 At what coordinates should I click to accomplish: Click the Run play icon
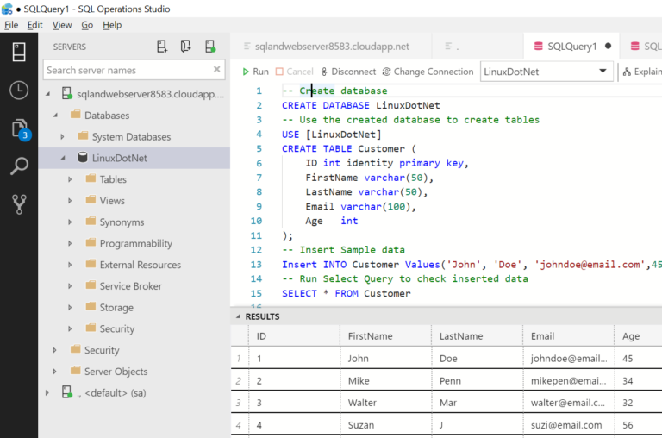[246, 72]
